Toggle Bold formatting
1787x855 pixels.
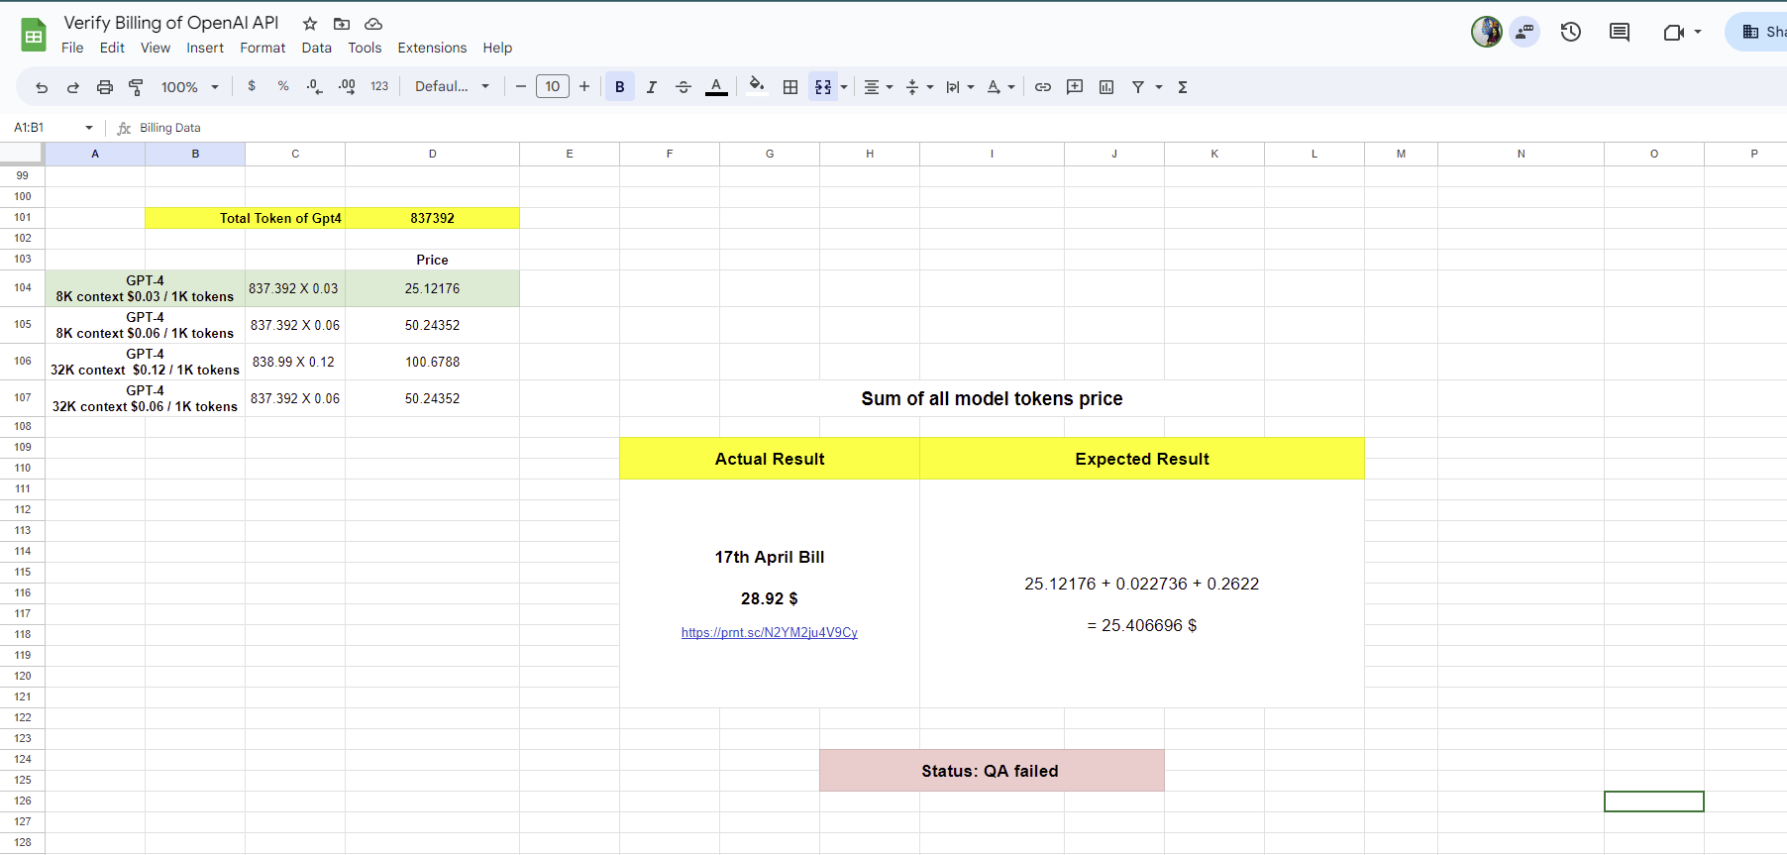tap(620, 87)
